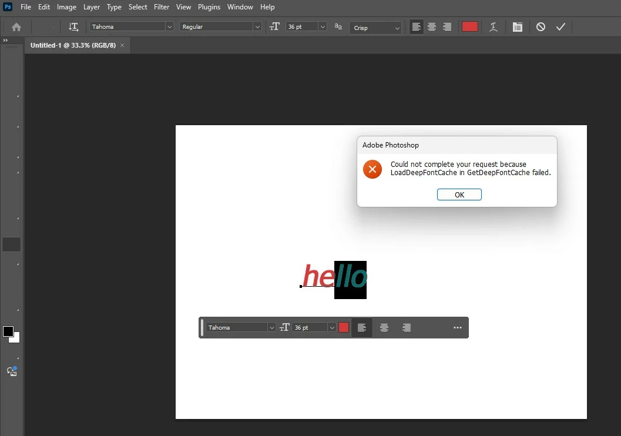The width and height of the screenshot is (621, 436).
Task: Expand Tahoma font arrow in contextual bar
Action: click(271, 327)
